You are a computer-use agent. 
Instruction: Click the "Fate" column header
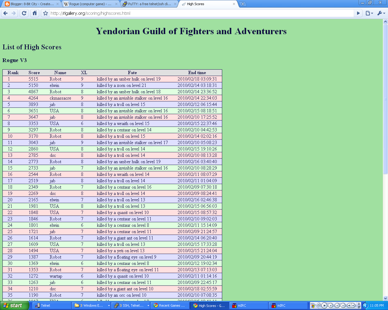[132, 73]
